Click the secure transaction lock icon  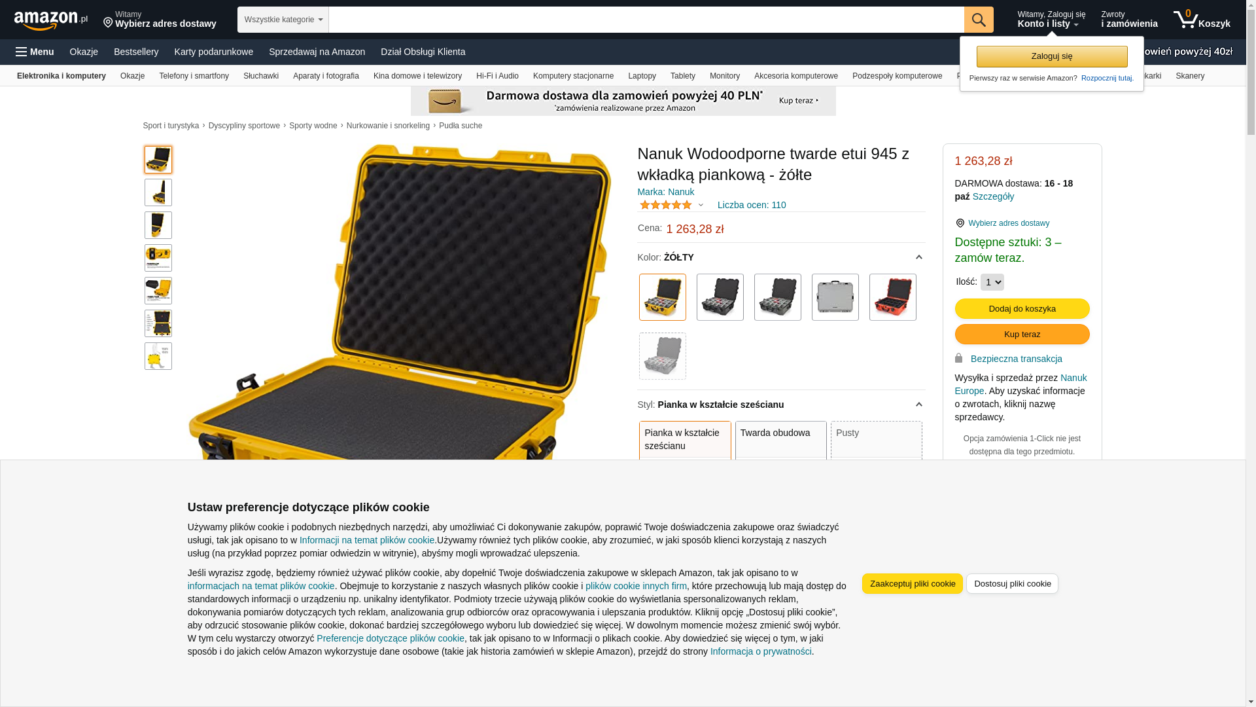click(959, 358)
